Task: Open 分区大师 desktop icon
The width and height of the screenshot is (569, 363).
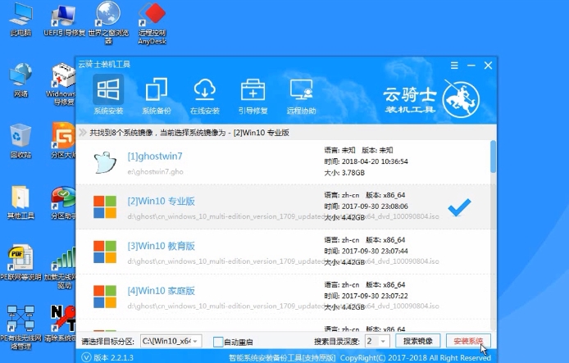Action: pyautogui.click(x=63, y=141)
